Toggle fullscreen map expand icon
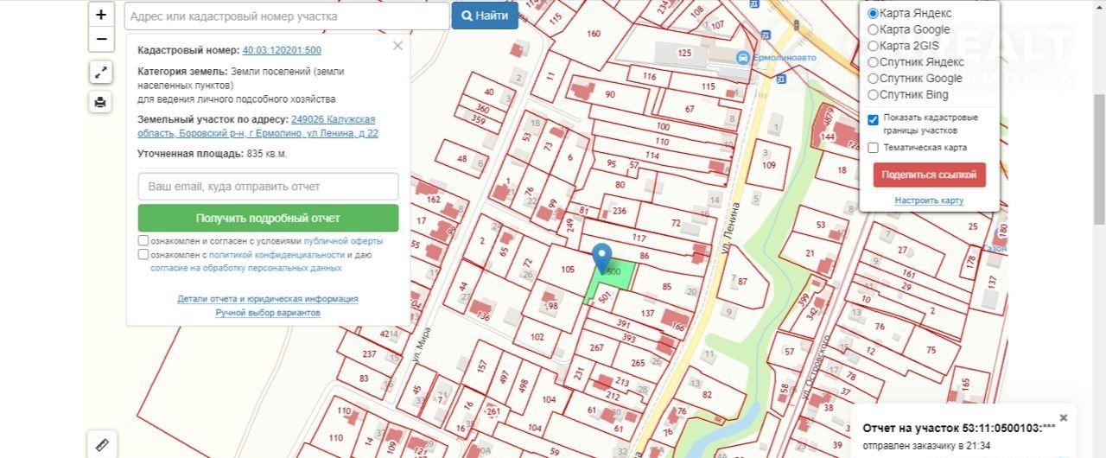 (x=100, y=72)
